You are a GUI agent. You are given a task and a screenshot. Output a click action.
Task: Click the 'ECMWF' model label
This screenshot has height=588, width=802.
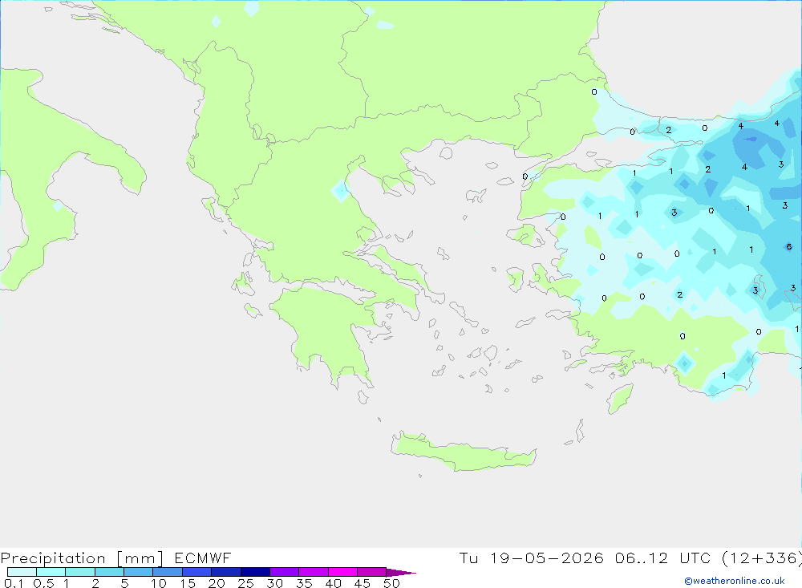point(203,558)
